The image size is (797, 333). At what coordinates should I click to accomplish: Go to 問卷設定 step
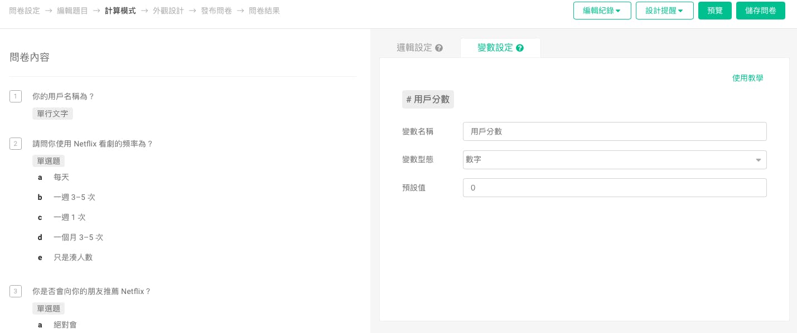pos(25,11)
